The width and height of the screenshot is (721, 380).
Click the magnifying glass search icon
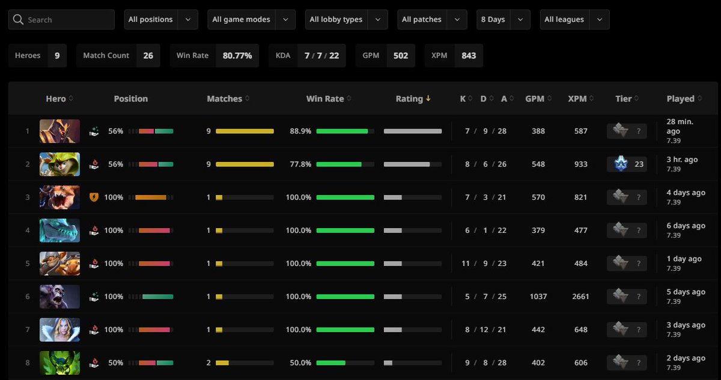click(19, 19)
